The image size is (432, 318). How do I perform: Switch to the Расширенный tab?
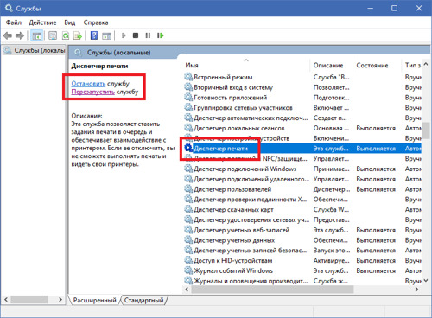(94, 300)
